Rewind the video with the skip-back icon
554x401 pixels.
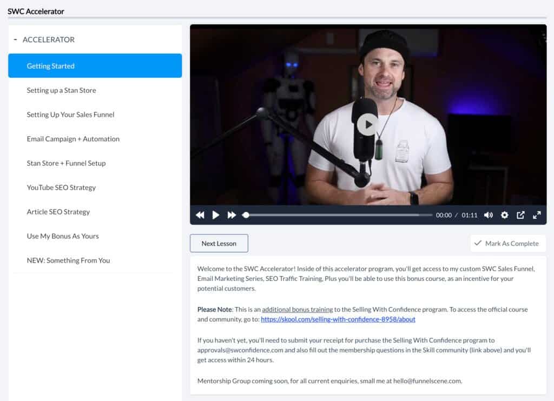[x=200, y=215]
